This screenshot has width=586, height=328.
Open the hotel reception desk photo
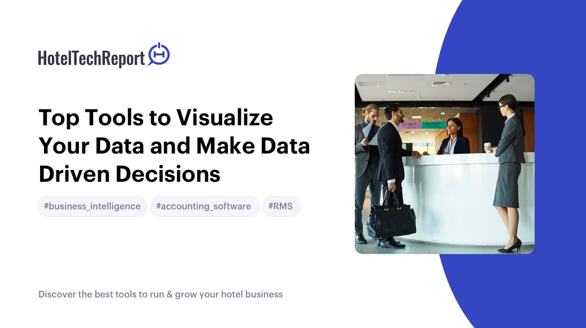pyautogui.click(x=444, y=164)
